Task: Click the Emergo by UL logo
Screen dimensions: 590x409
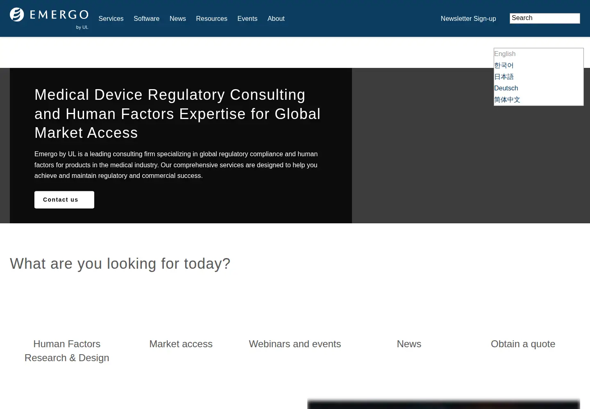Action: [x=49, y=18]
